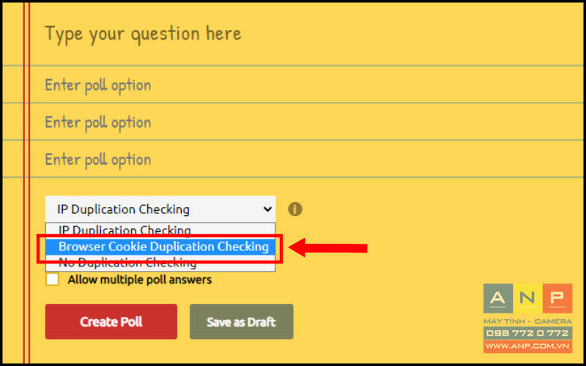Click the yellow 'N' tile in ANP logo
Screen dimensions: 586x366
click(x=527, y=298)
